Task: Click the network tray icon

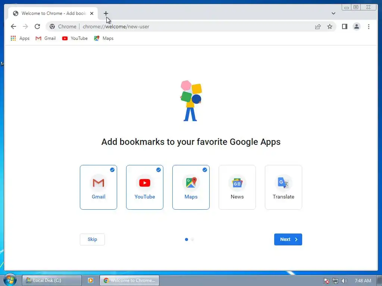Action: [x=335, y=281]
